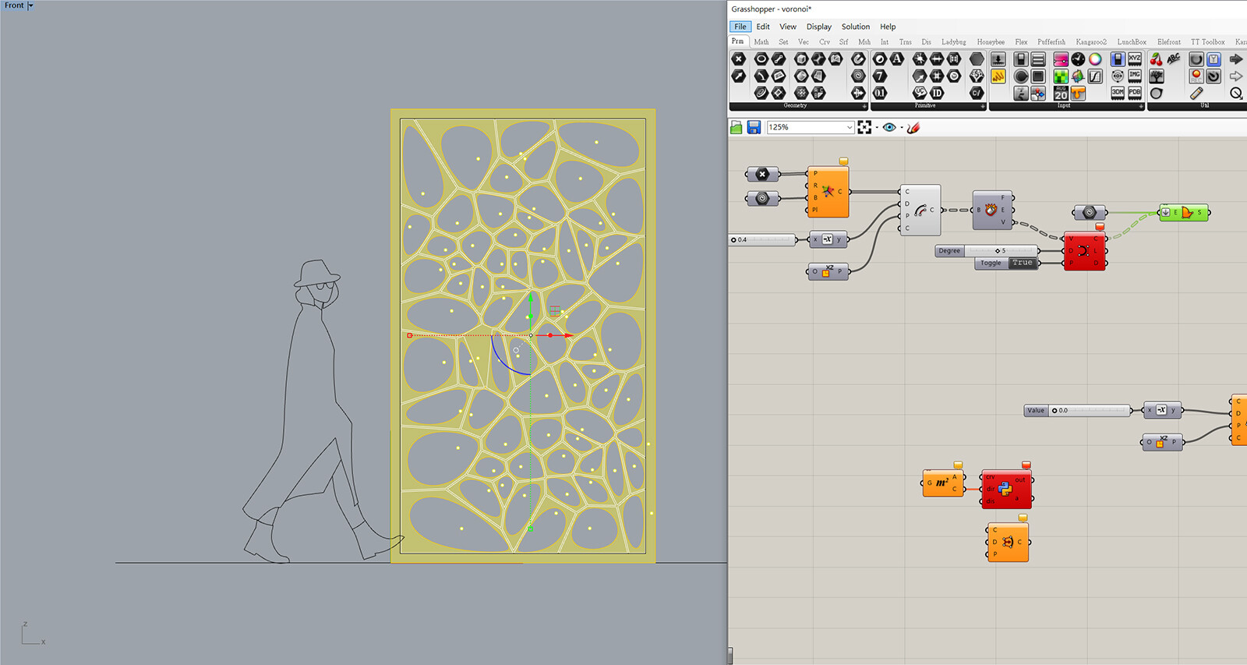Open the Solution menu
This screenshot has width=1247, height=665.
coord(855,27)
